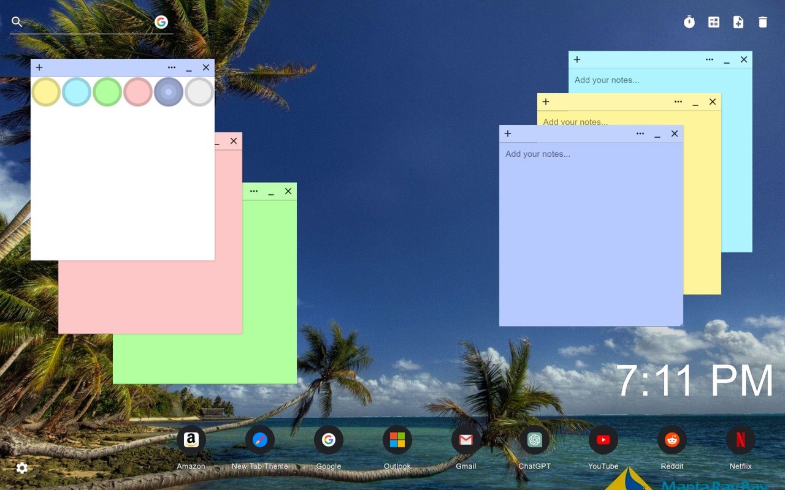Create a new sticky note from top toolbar
This screenshot has width=785, height=490.
[x=738, y=22]
